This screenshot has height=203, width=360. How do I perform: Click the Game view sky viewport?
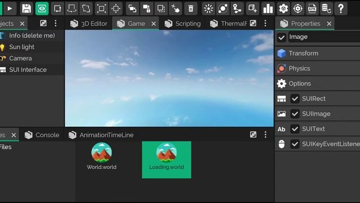[169, 78]
